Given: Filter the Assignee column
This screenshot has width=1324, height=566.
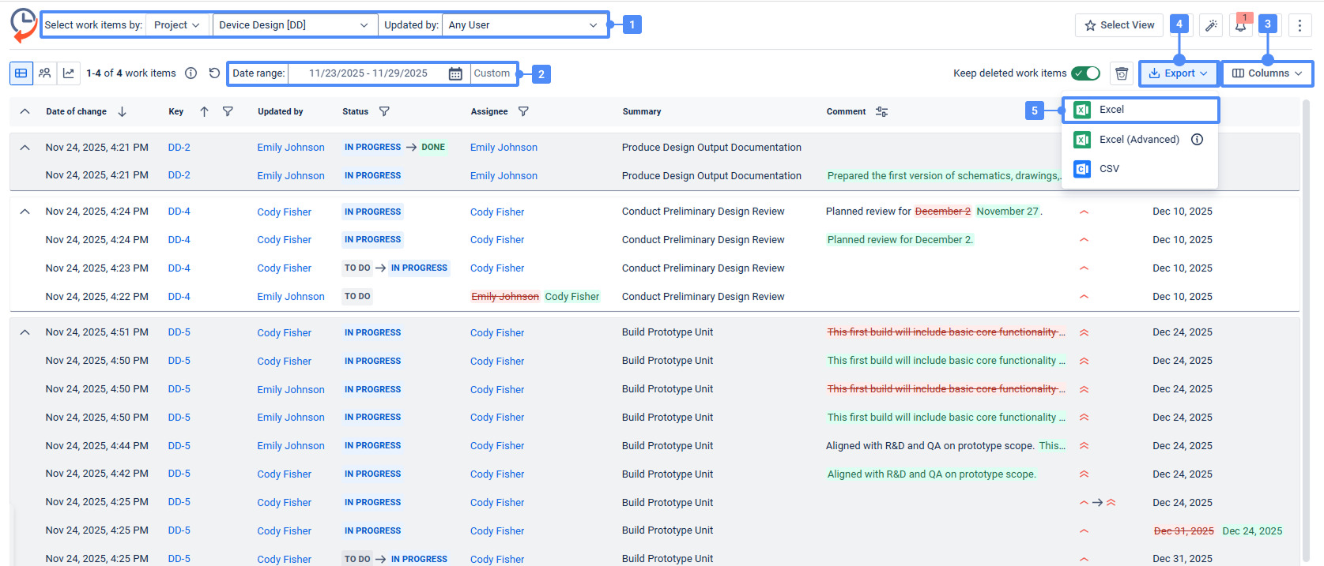Looking at the screenshot, I should (x=523, y=111).
